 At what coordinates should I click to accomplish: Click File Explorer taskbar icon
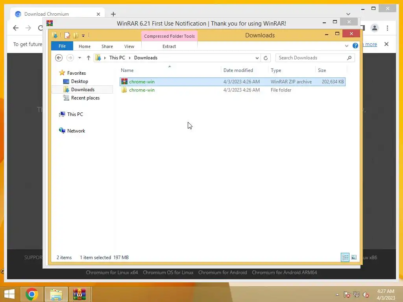[x=56, y=294]
